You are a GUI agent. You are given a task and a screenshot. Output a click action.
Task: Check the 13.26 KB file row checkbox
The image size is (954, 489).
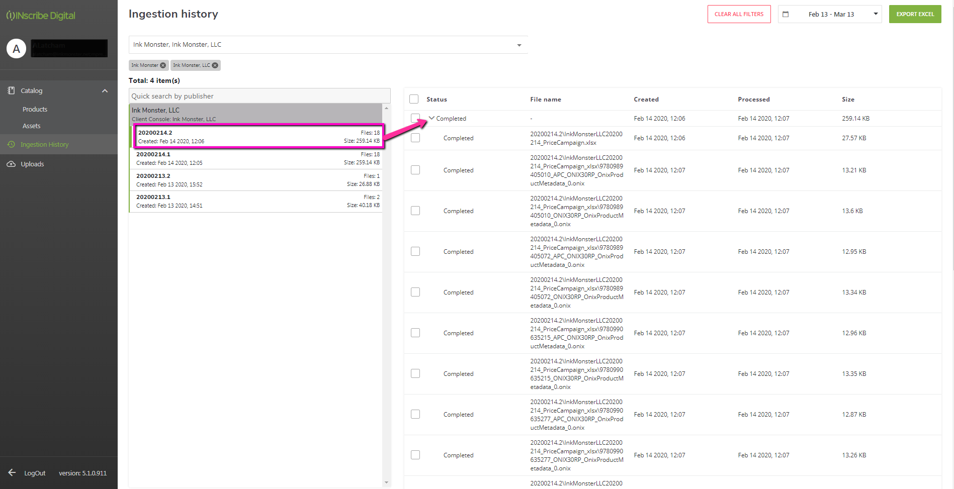click(x=415, y=455)
